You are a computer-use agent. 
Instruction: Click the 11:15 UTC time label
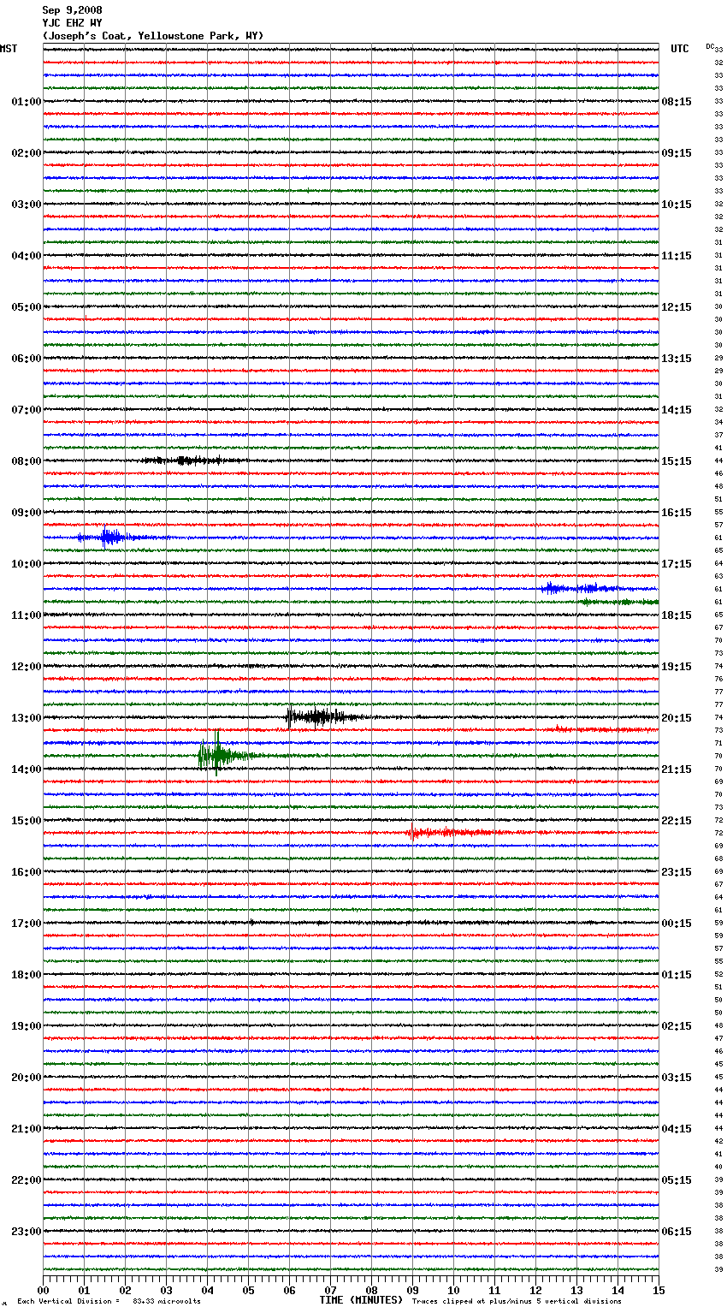coord(677,256)
